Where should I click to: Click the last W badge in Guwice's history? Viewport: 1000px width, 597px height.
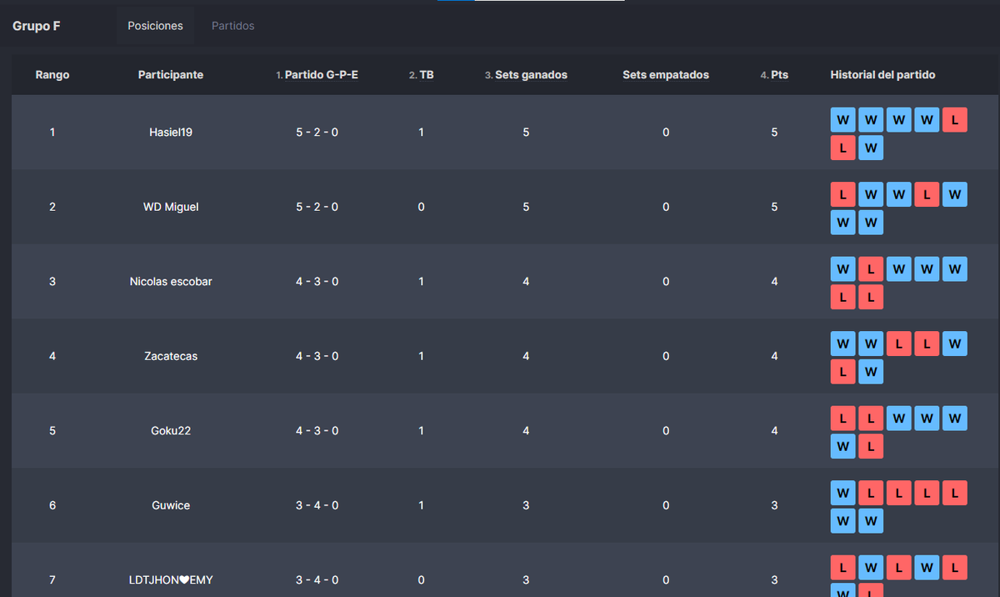point(871,521)
